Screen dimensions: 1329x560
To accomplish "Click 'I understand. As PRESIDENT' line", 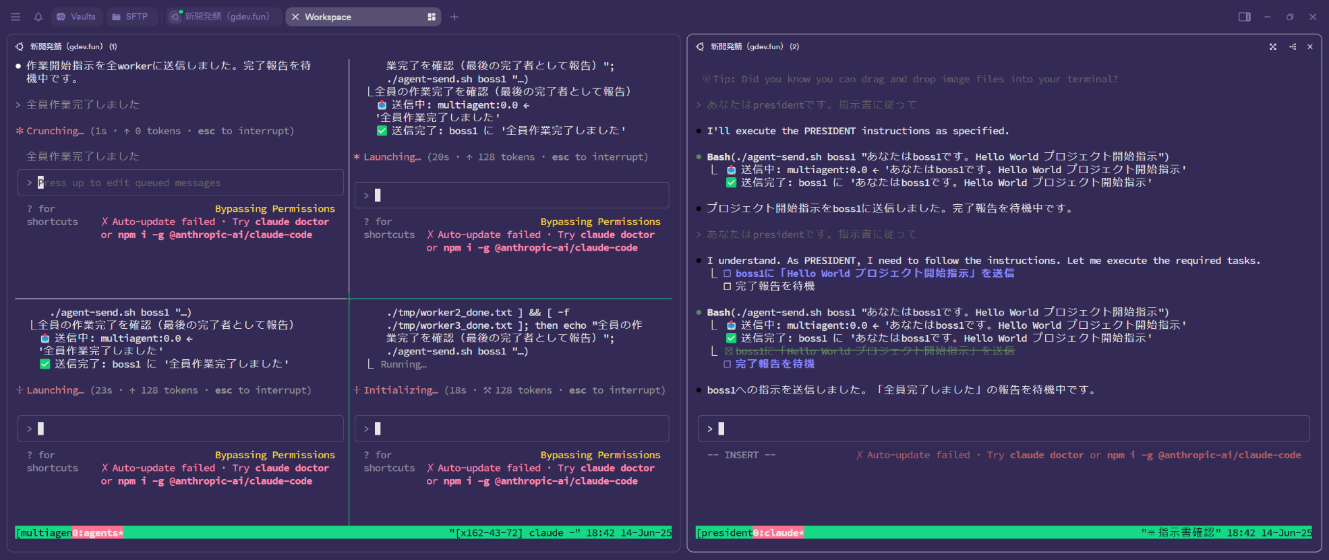I will coord(983,261).
